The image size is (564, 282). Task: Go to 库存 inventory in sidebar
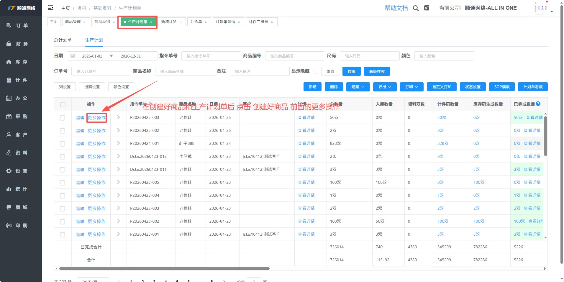[21, 62]
